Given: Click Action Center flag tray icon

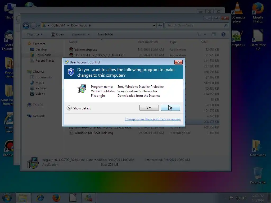Looking at the screenshot, I should (231, 198).
